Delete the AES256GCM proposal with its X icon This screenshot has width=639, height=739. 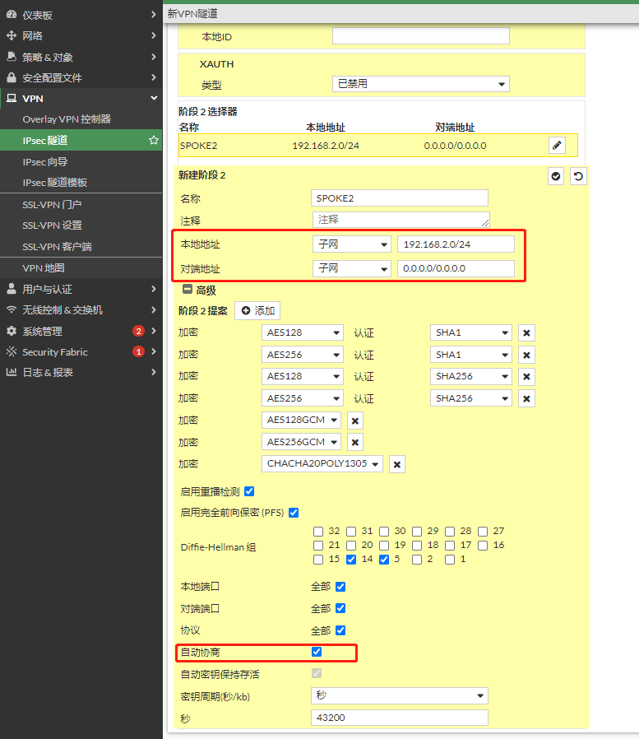(354, 443)
